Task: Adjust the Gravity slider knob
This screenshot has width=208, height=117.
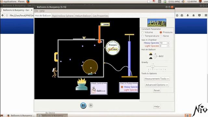Action: point(152,67)
